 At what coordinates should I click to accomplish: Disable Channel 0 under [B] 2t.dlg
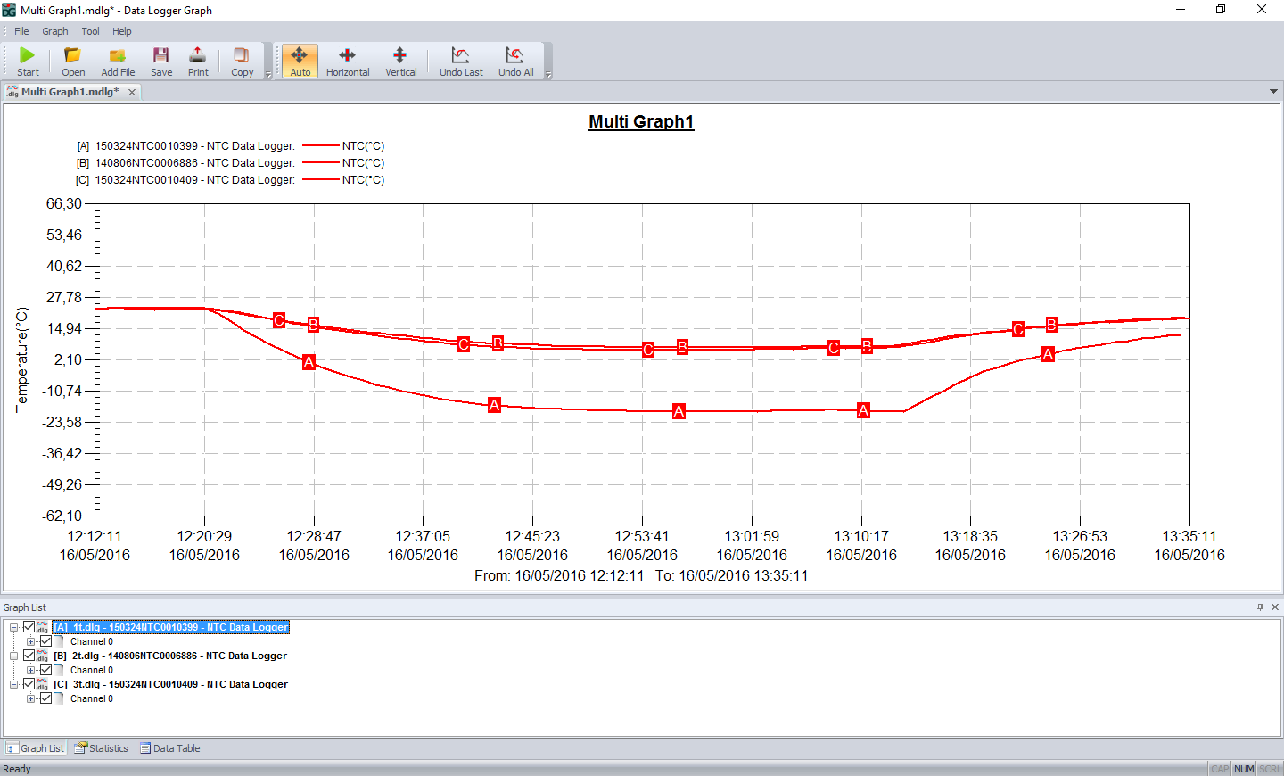tap(45, 670)
